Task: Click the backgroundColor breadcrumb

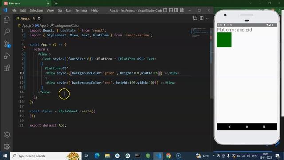Action: point(65,26)
